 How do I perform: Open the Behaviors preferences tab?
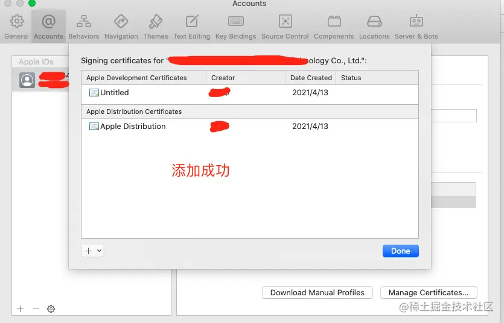click(x=83, y=27)
